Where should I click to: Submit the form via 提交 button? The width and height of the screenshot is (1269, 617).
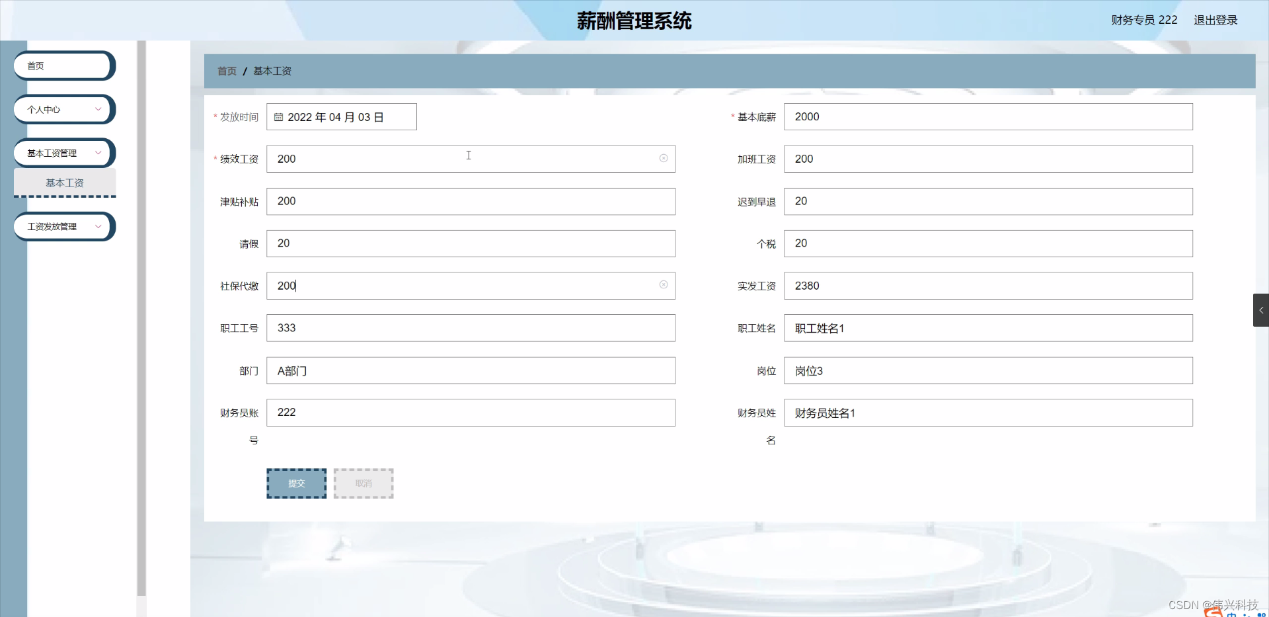295,483
